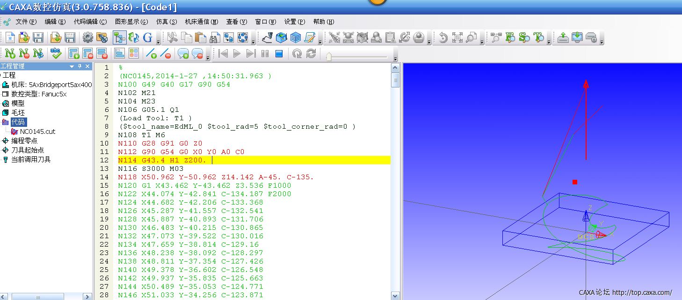Select the 编程零点 tree item
Viewport: 682px width, 300px height.
tap(24, 140)
